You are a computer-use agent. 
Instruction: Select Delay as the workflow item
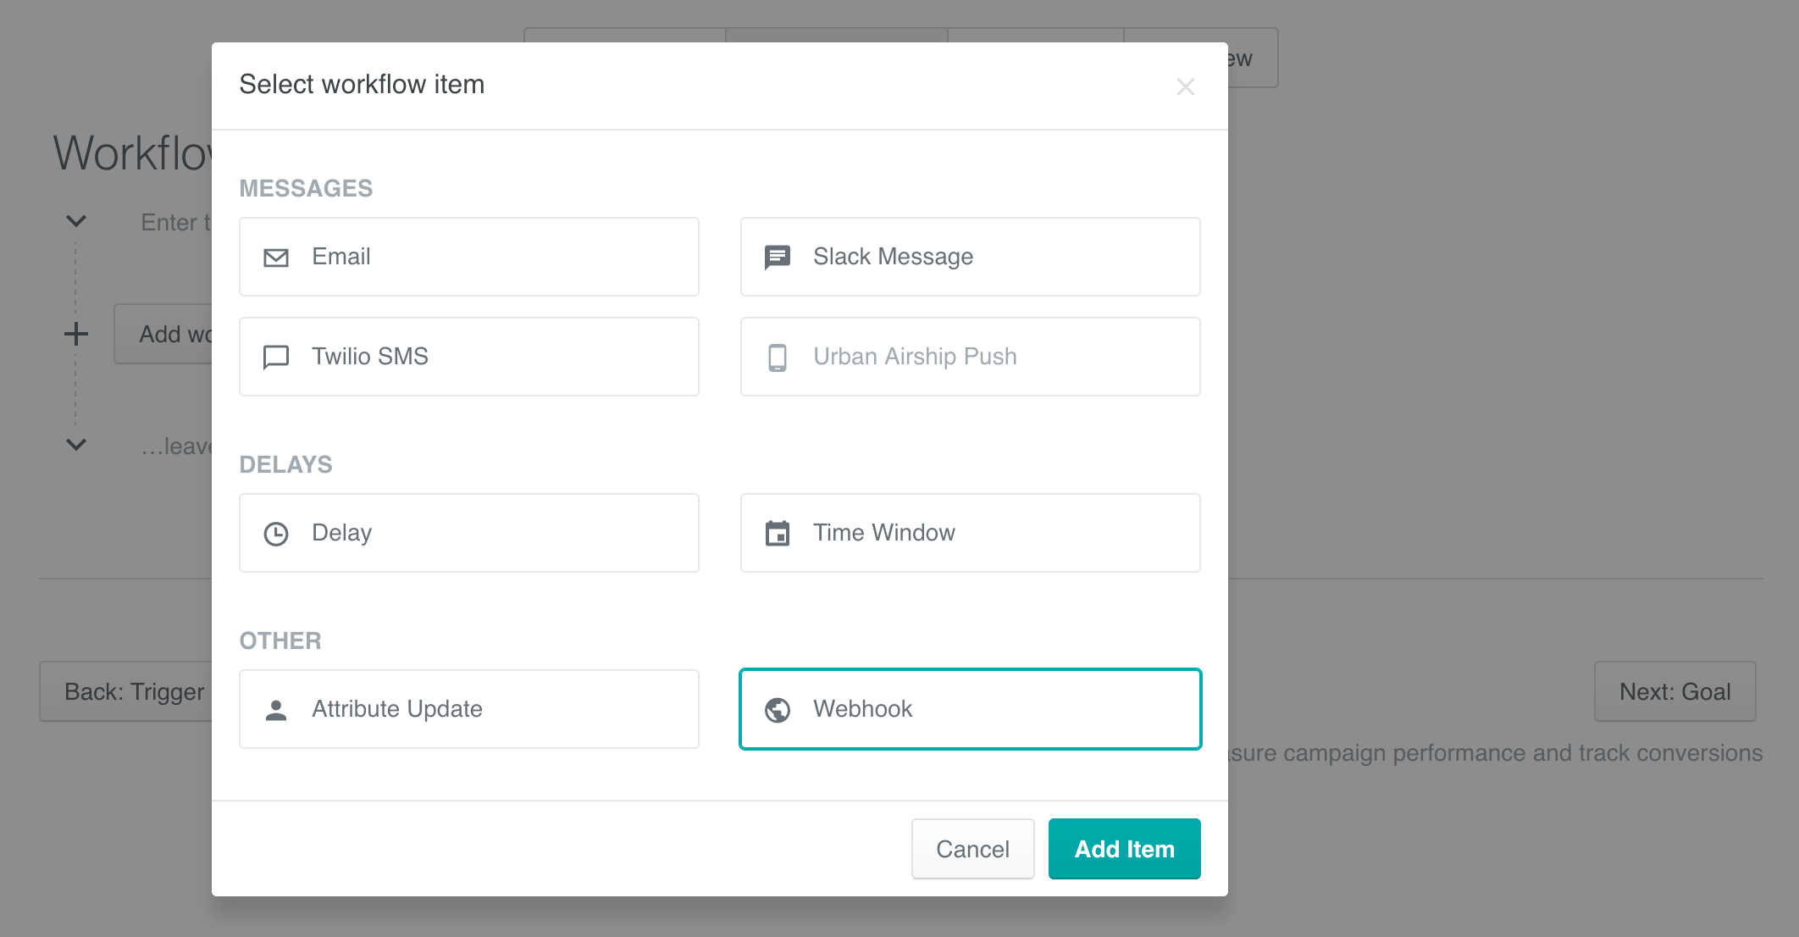pyautogui.click(x=469, y=533)
